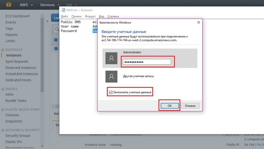264x149 pixels.
Task: Select the Другая учетная запись avatar icon
Action: tap(111, 77)
